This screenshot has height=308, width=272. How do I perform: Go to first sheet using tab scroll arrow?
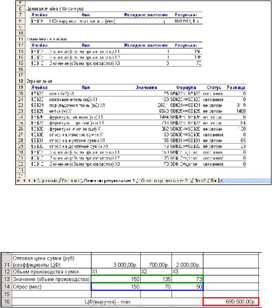[x=18, y=180]
